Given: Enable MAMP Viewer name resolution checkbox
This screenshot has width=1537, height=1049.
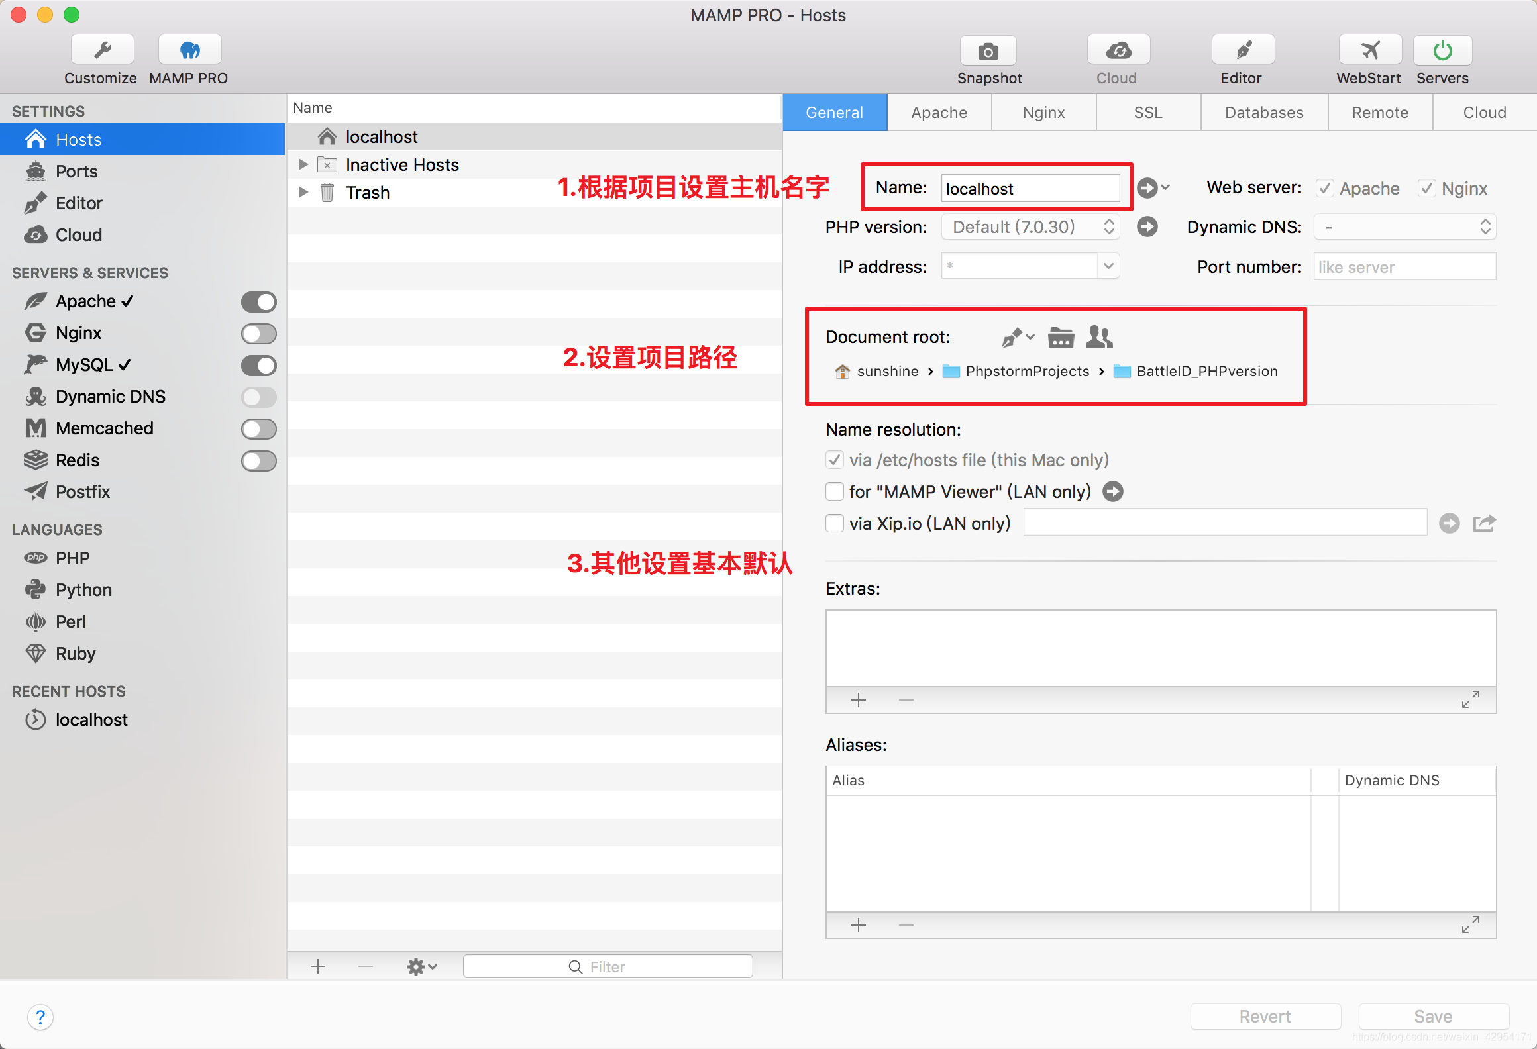Looking at the screenshot, I should (x=835, y=492).
